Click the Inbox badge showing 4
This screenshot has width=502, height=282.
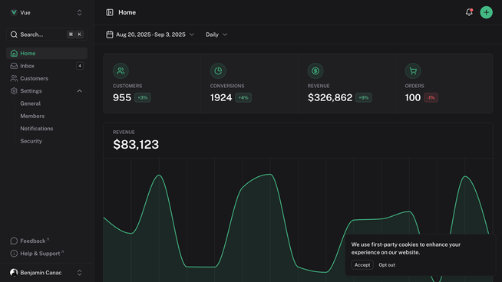80,66
